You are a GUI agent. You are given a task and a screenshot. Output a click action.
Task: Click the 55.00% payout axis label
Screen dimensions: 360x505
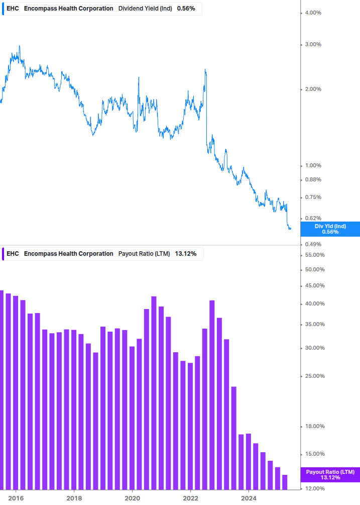315,255
